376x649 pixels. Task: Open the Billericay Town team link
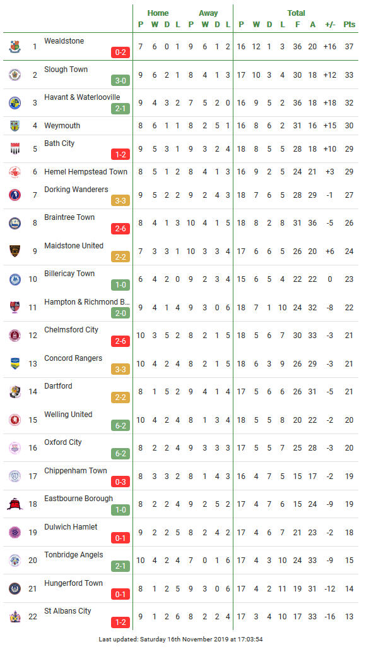(x=69, y=273)
